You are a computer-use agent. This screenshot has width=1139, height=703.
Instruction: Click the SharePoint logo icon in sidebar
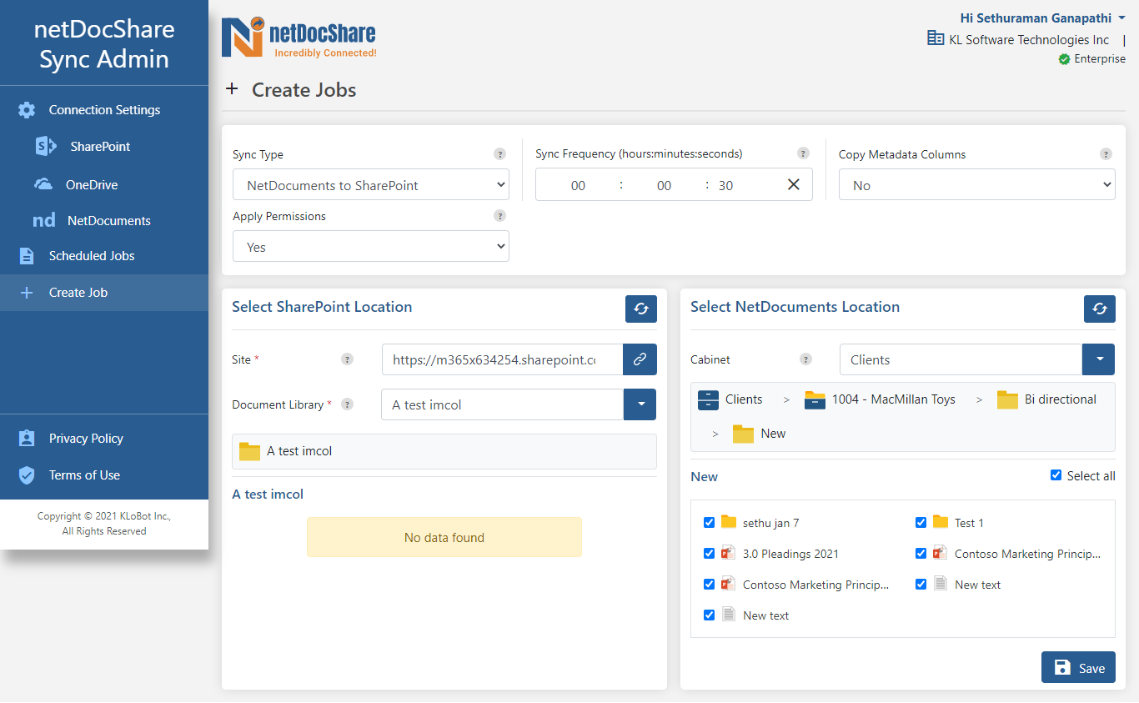coord(45,147)
